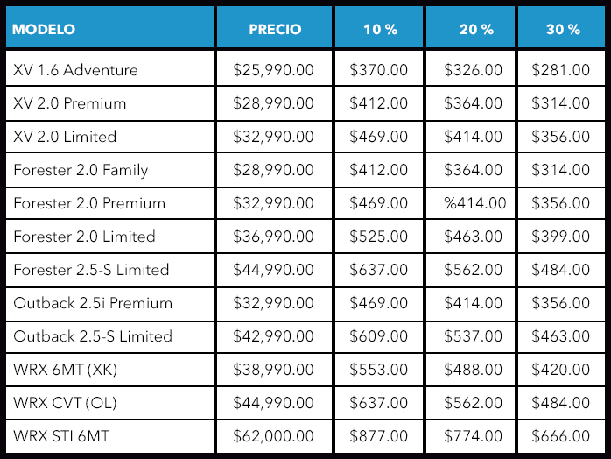Click the XV 2.0 Limited model name

click(x=65, y=137)
